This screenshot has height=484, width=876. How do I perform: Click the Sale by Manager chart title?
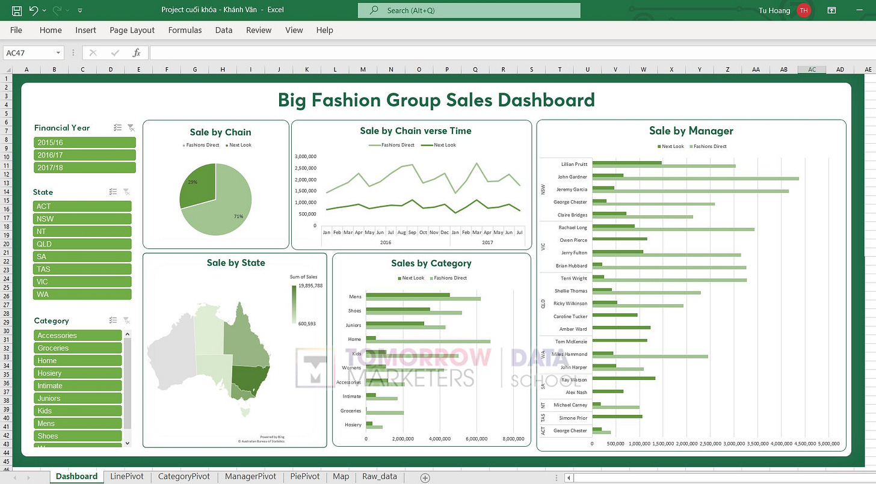pos(691,130)
